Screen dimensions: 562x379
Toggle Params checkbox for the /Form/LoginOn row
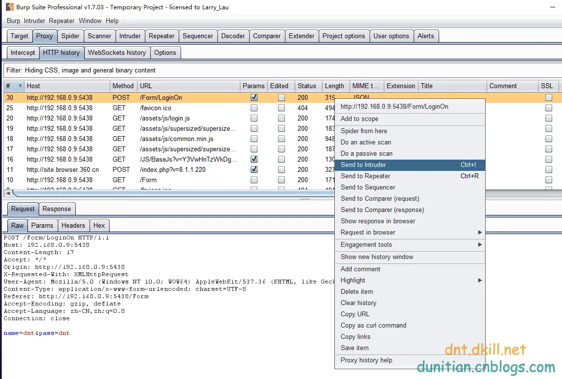pos(254,97)
